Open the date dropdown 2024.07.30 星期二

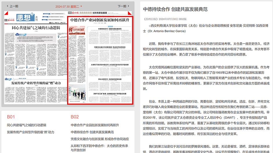click(x=69, y=7)
